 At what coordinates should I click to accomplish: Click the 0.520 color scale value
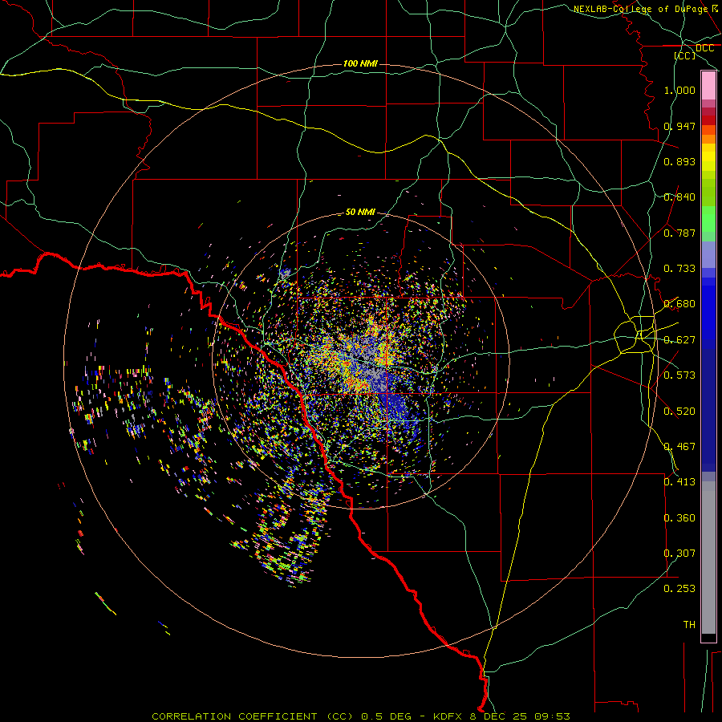679,412
